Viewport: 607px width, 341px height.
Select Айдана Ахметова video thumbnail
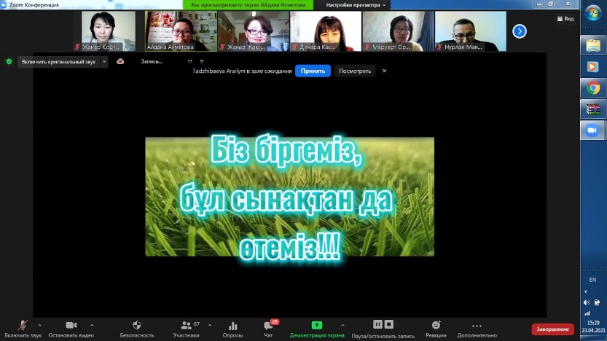[x=181, y=31]
